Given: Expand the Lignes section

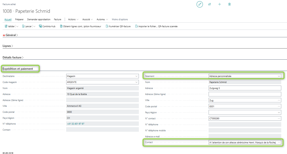Looking at the screenshot, I should (8, 46).
